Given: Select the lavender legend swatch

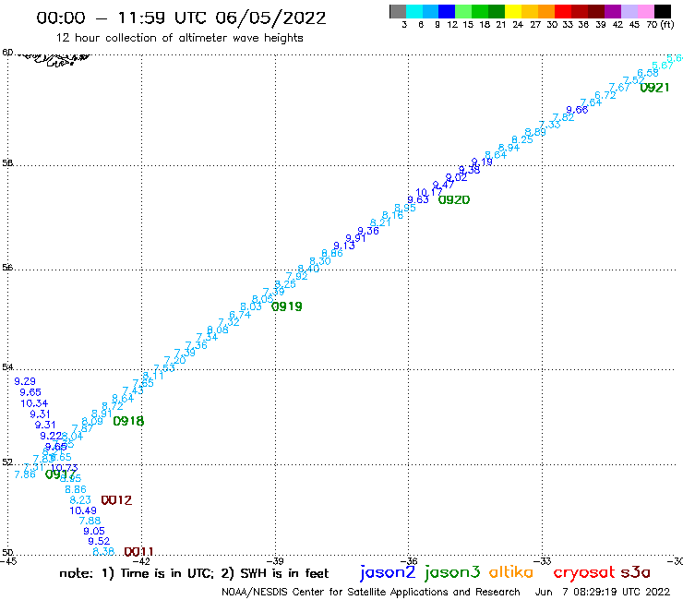Looking at the screenshot, I should [x=629, y=11].
